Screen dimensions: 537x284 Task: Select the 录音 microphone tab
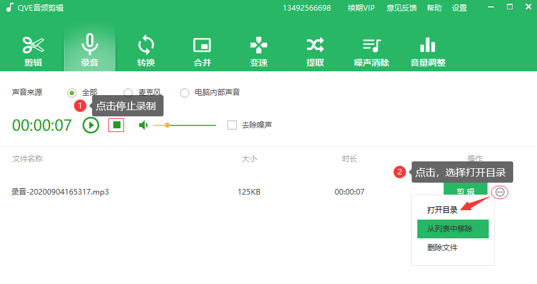[x=90, y=51]
